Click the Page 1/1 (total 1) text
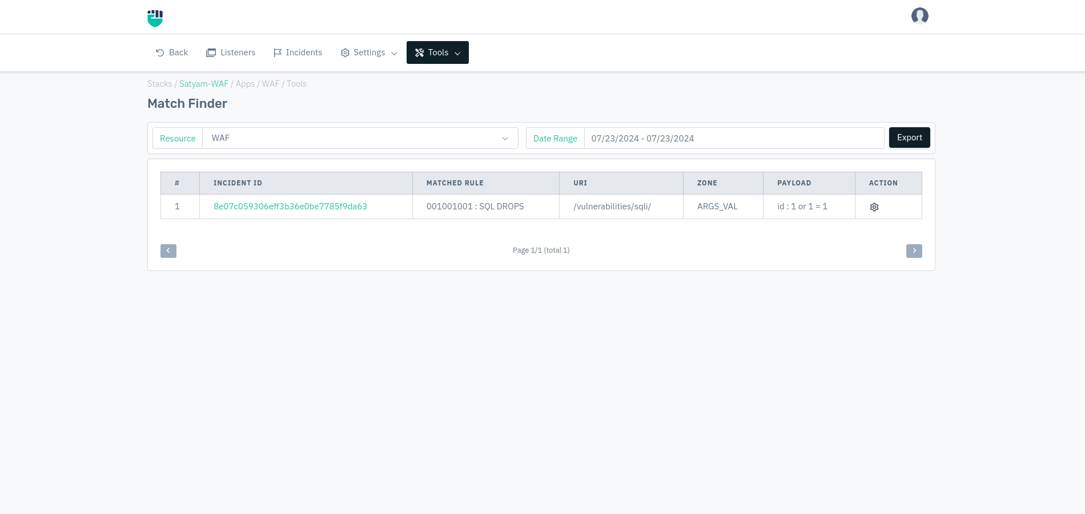This screenshot has width=1085, height=514. 541,250
